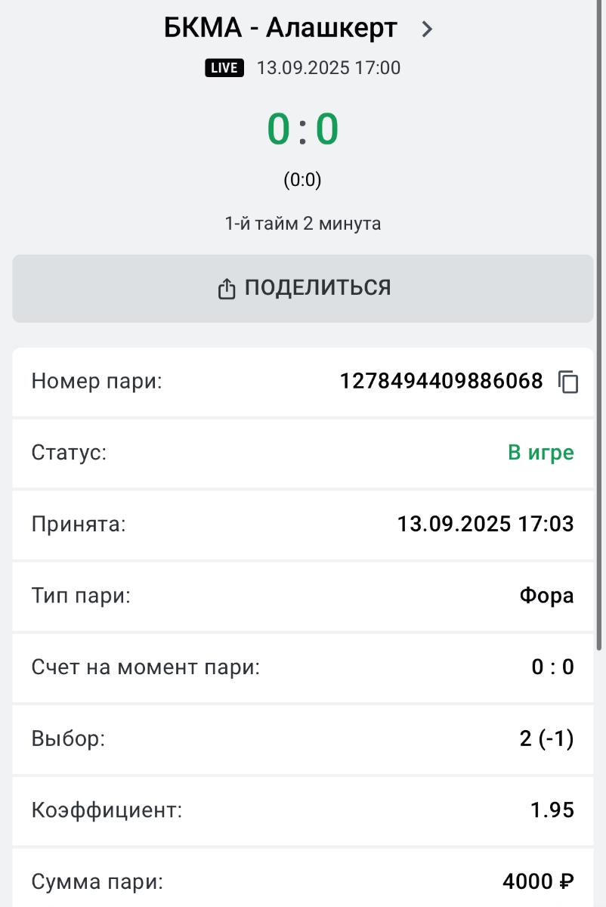
Task: Click the share arrow icon
Action: coord(227,289)
